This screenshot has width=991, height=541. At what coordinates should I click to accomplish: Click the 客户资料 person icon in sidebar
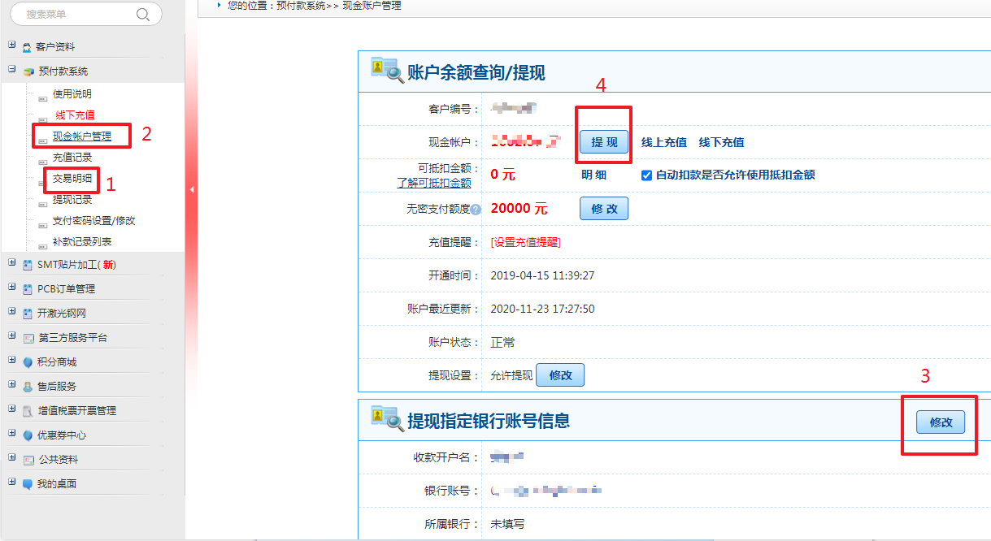click(28, 47)
